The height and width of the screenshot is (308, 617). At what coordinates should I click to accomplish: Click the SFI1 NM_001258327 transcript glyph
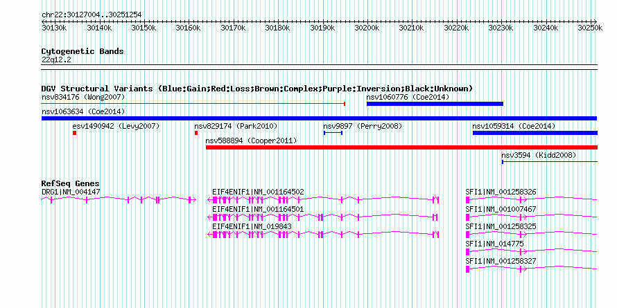[x=532, y=269]
